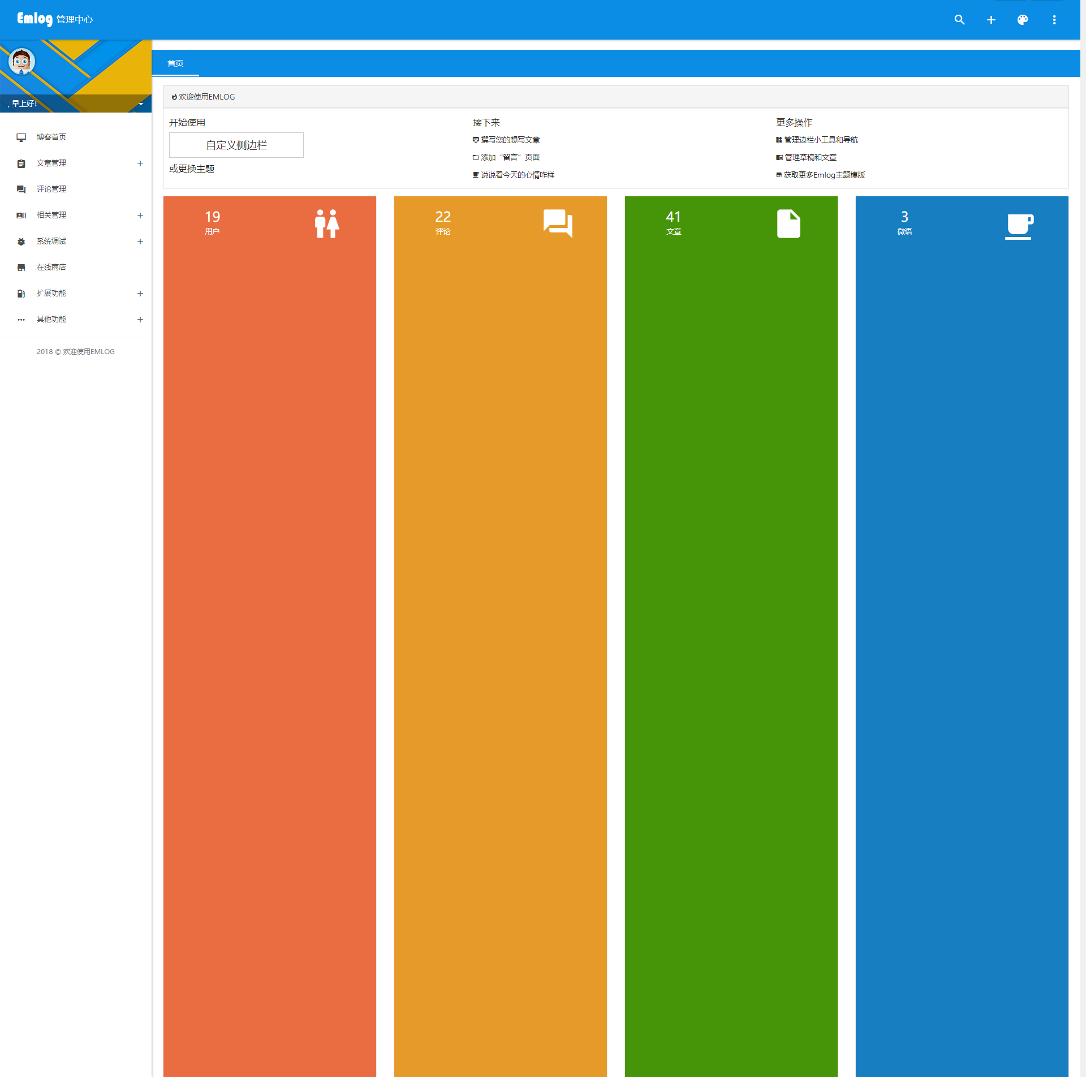Image resolution: width=1086 pixels, height=1077 pixels.
Task: Expand the 系统调试 submenu plus
Action: (140, 242)
